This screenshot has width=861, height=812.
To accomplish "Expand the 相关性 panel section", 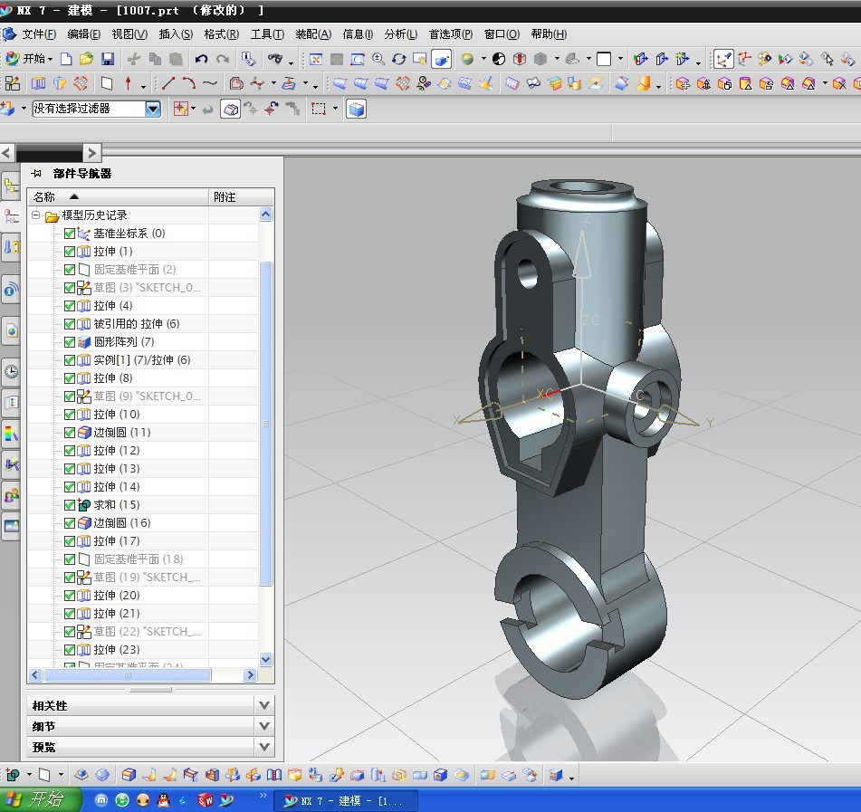I will (x=264, y=705).
